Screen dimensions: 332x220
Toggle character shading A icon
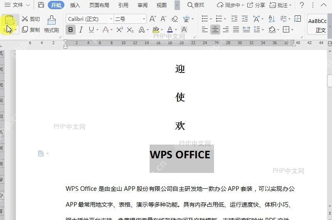pyautogui.click(x=184, y=30)
